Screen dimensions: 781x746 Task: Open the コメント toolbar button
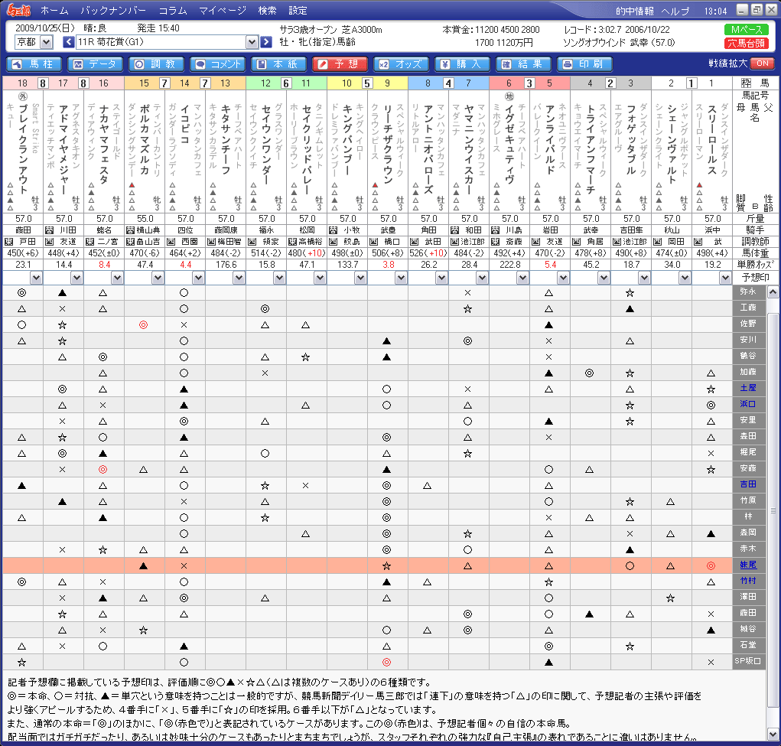pyautogui.click(x=218, y=64)
